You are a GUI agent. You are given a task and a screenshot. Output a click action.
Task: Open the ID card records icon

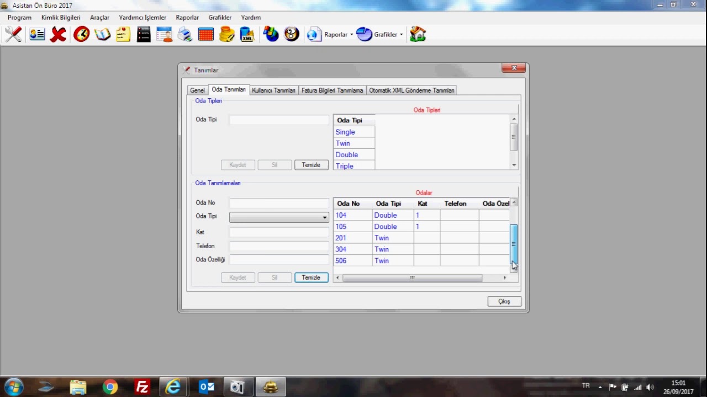[37, 34]
